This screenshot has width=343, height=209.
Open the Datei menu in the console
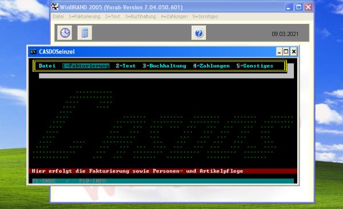47,66
